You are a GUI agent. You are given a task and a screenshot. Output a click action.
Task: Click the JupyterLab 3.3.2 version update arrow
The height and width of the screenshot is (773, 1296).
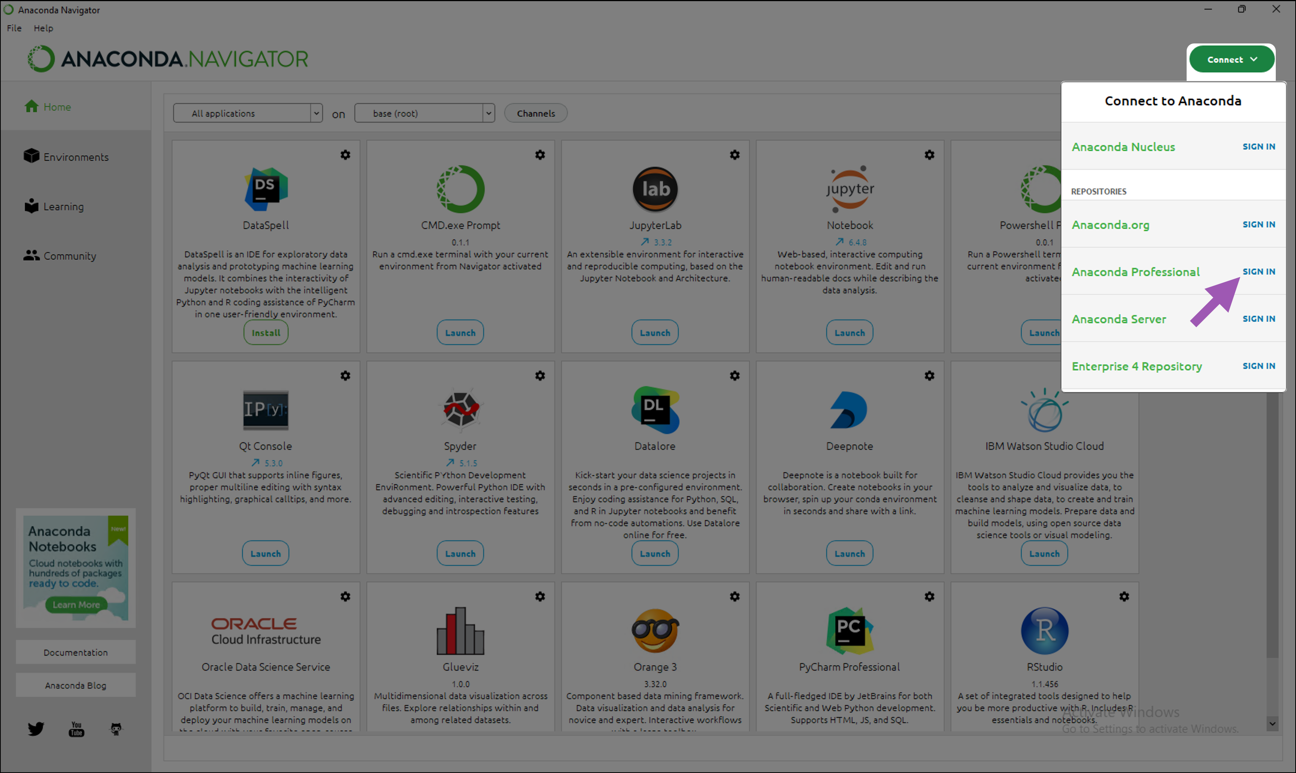coord(645,242)
